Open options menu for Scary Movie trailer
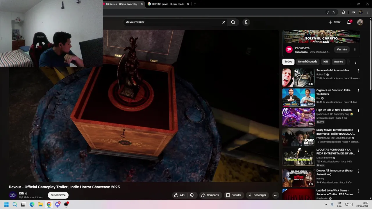 point(358,131)
